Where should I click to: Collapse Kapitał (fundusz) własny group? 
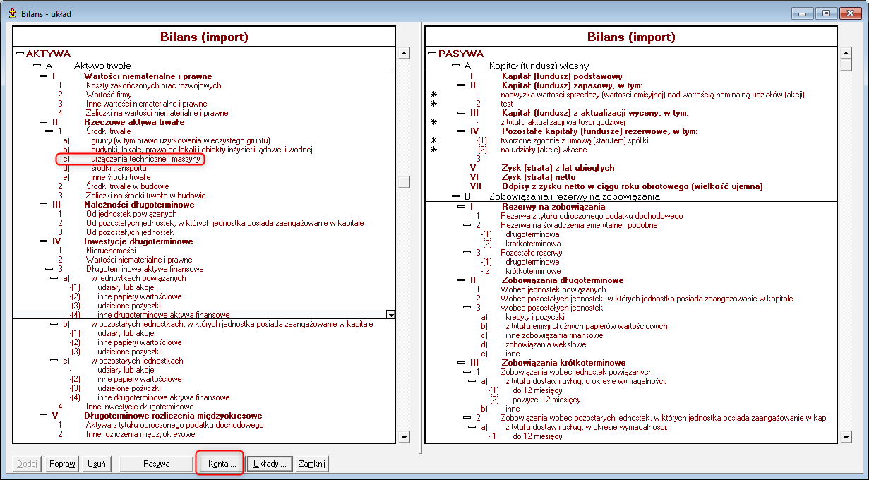pyautogui.click(x=455, y=66)
